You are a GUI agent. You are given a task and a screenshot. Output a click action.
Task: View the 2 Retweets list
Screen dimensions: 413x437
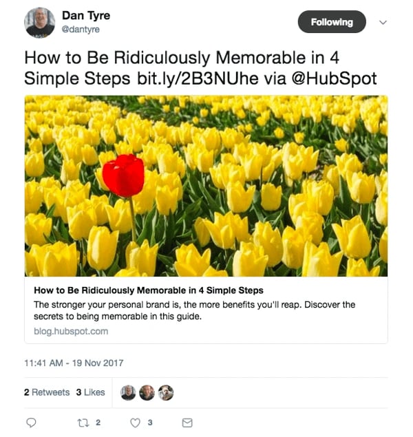tap(47, 392)
